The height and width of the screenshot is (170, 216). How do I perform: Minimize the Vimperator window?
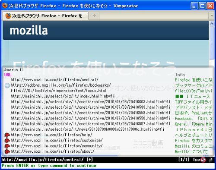coord(194,6)
